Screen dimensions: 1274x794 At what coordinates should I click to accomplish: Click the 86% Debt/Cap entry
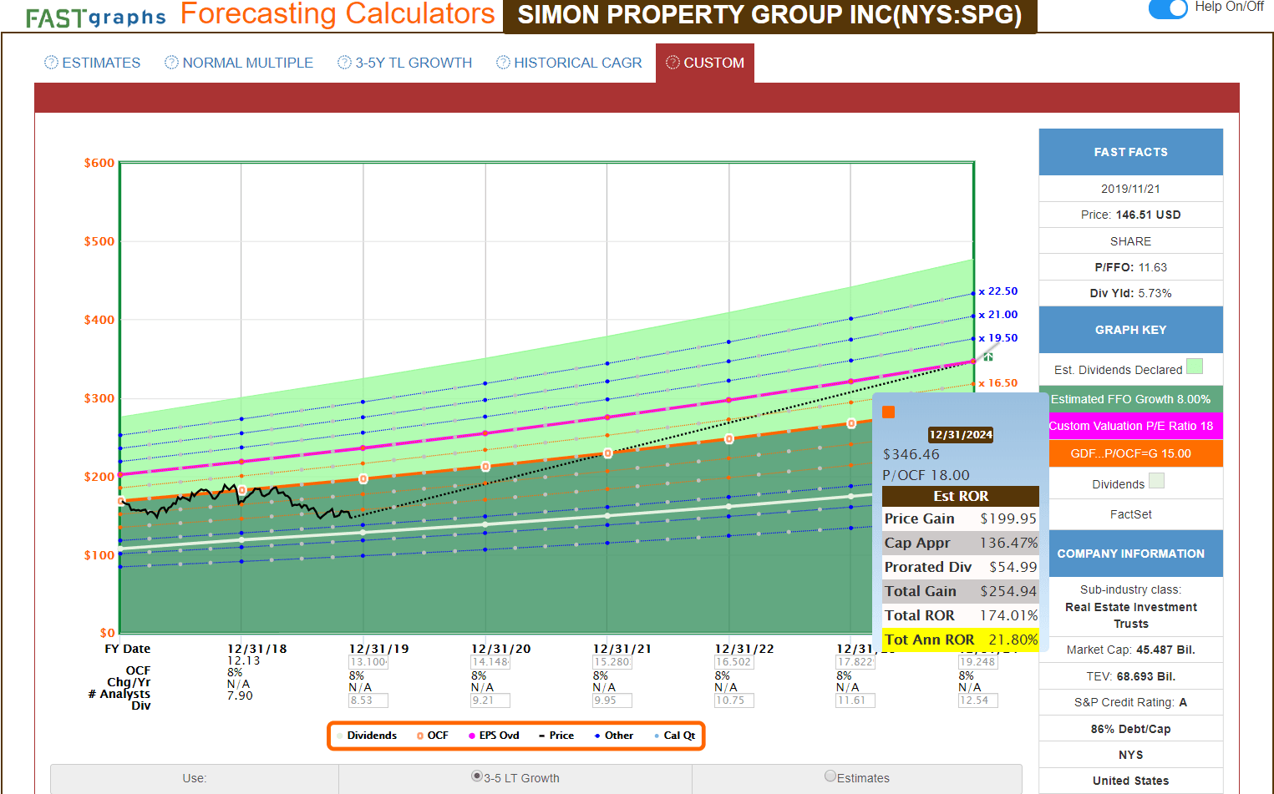point(1131,729)
